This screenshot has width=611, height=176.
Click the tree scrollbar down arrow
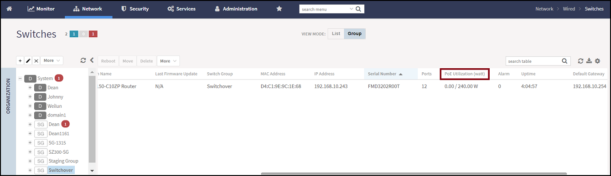[x=92, y=171]
